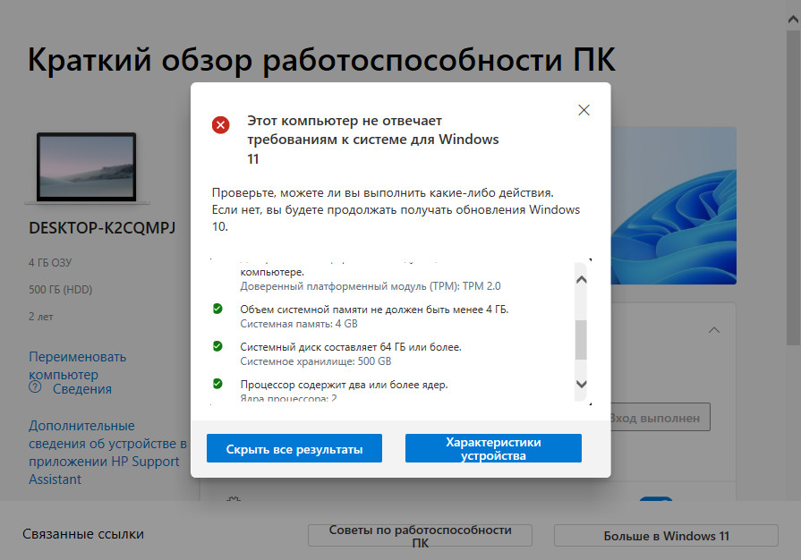Click the '4 ГБ ОЗУ' memory text

pos(50,263)
